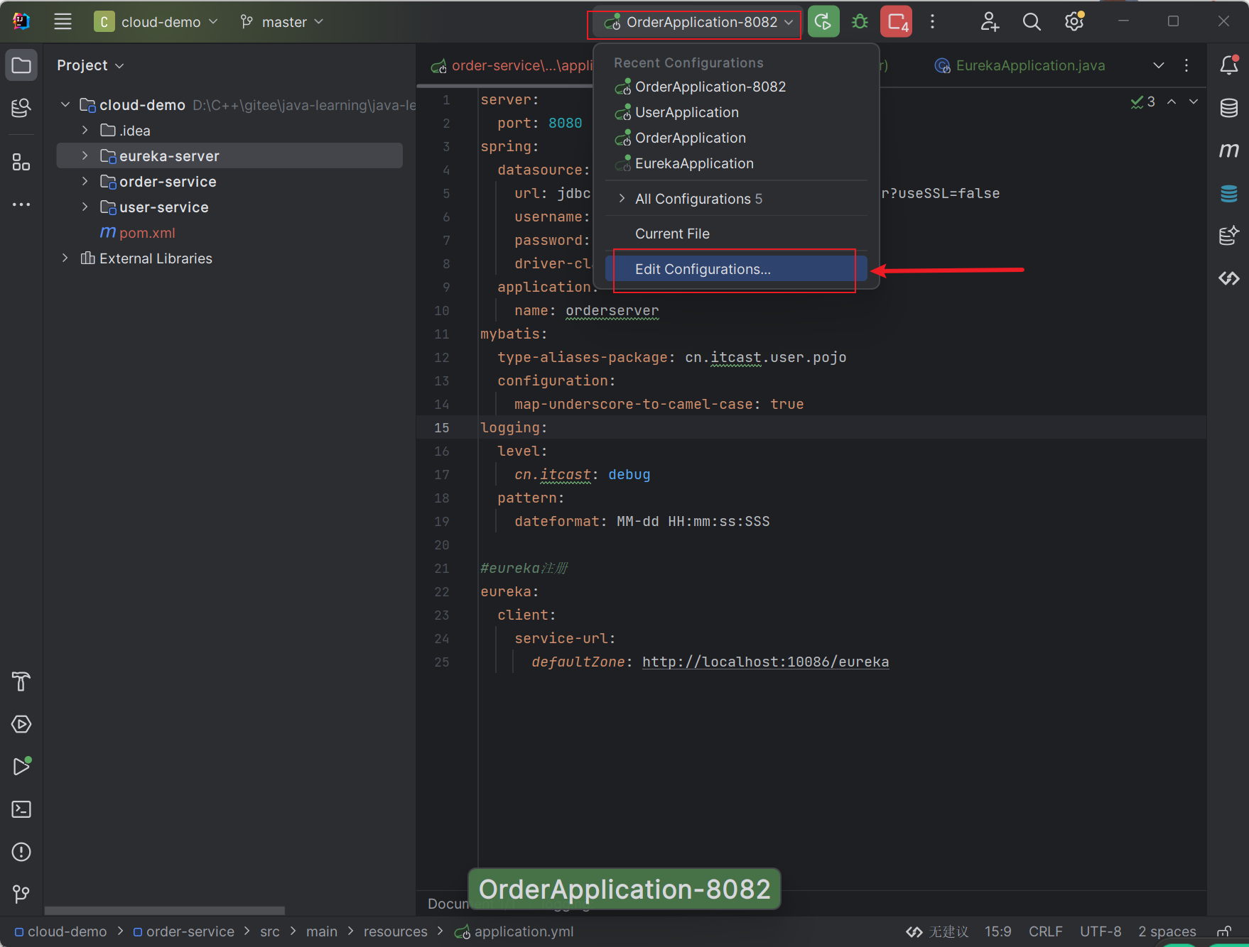Expand the order-service module
This screenshot has height=947, width=1249.
[85, 182]
